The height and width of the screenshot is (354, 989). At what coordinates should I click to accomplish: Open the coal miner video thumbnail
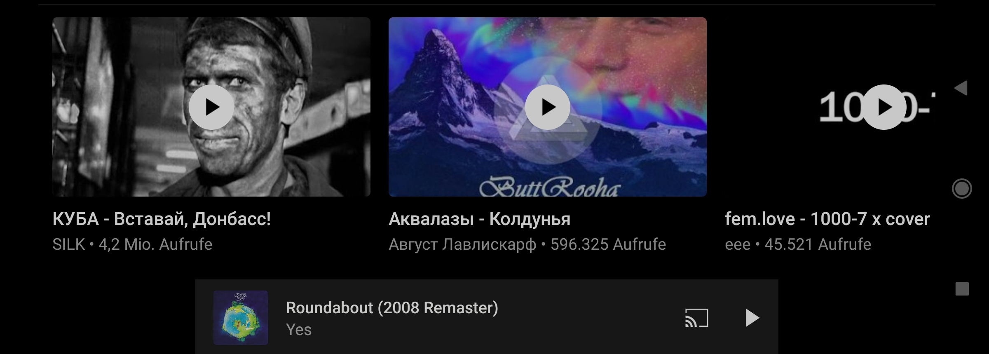pyautogui.click(x=211, y=107)
